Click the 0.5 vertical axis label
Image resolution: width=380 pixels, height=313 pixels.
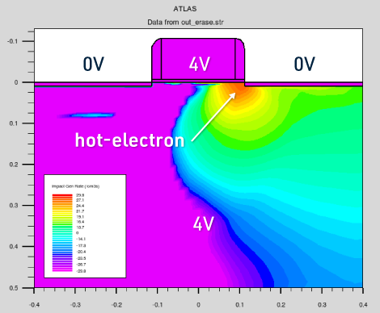[14, 288]
